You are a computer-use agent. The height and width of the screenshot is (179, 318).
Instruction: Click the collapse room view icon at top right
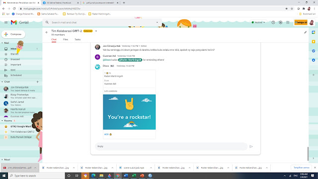click(x=305, y=32)
